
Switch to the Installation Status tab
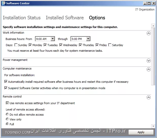coord(22,18)
